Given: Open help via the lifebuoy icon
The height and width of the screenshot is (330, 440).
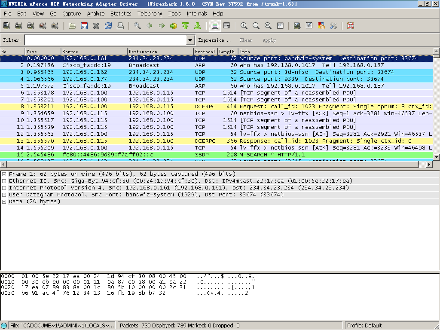Looking at the screenshot, I should [351, 26].
